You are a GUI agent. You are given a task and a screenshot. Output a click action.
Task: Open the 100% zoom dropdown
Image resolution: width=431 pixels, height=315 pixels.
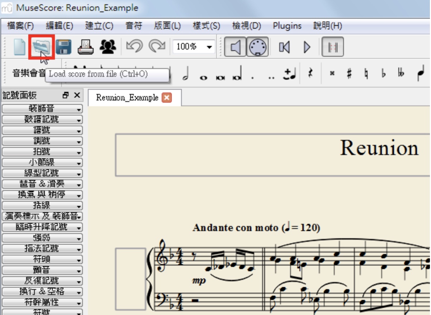194,47
